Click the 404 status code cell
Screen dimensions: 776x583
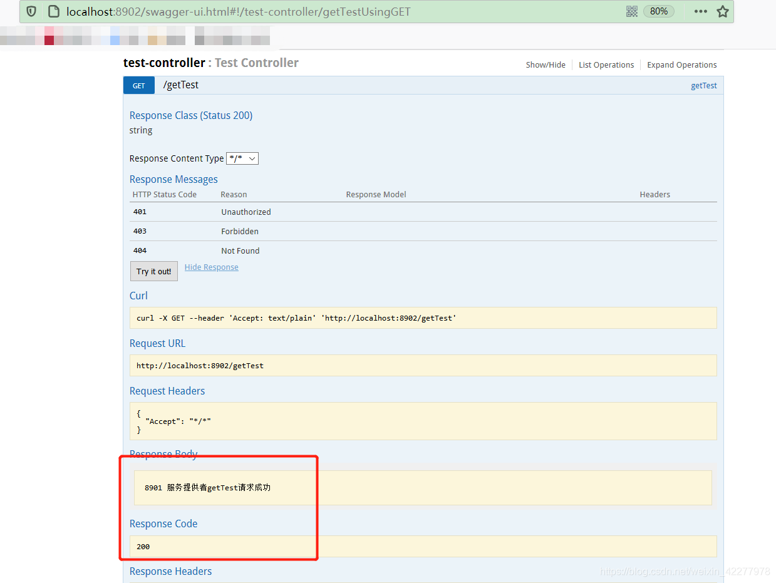click(140, 250)
